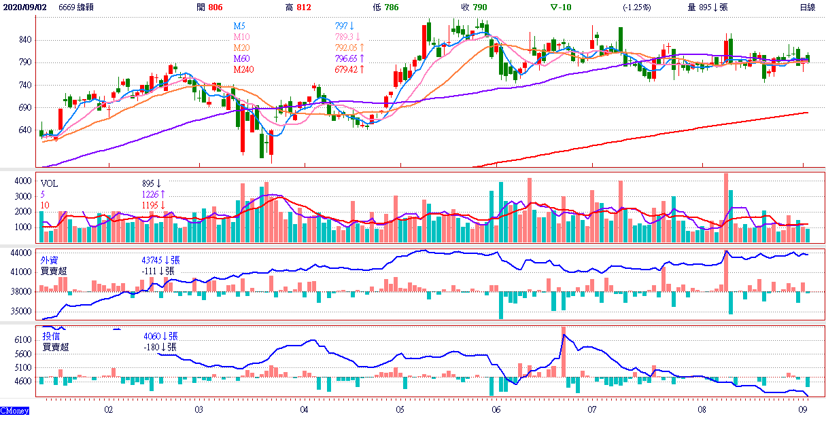Viewport: 826px width, 423px height.
Task: Select the M10 moving average legend label
Action: (x=242, y=37)
